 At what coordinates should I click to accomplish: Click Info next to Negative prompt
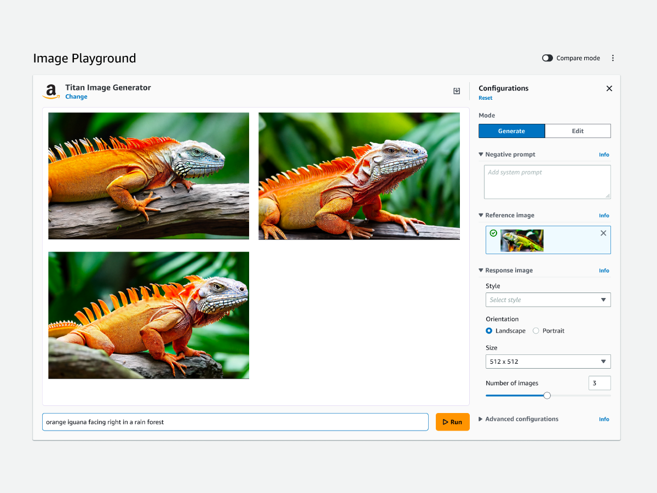click(603, 155)
